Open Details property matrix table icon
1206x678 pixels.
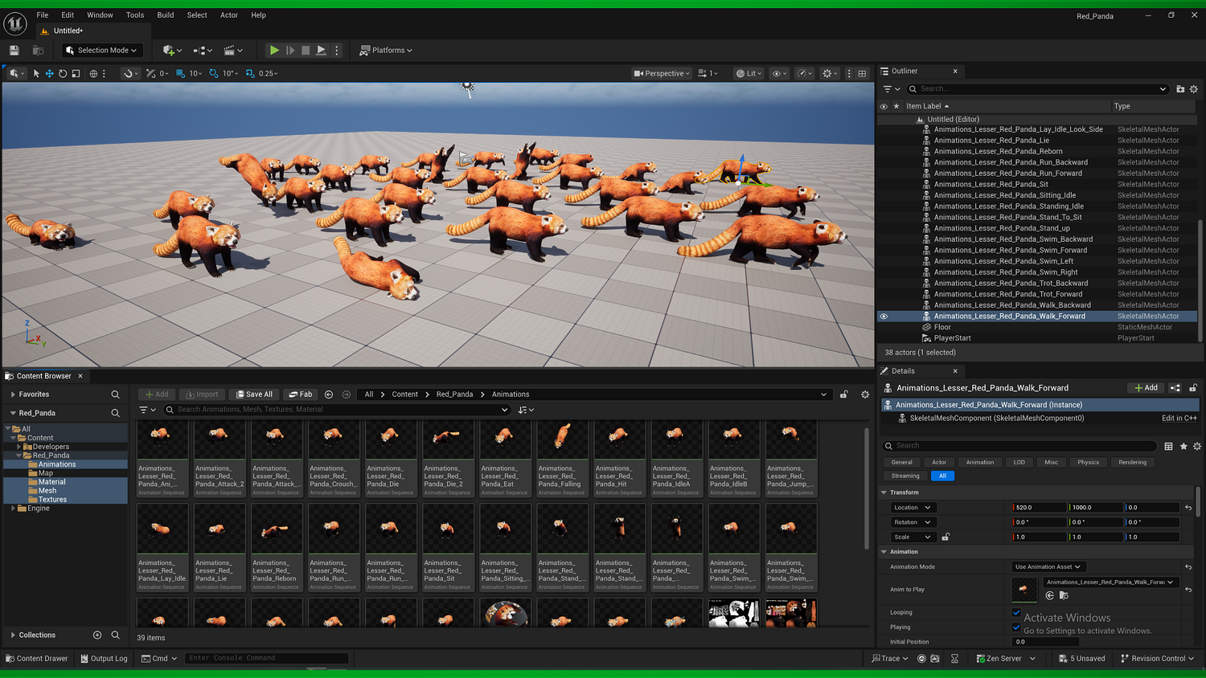tap(1168, 446)
